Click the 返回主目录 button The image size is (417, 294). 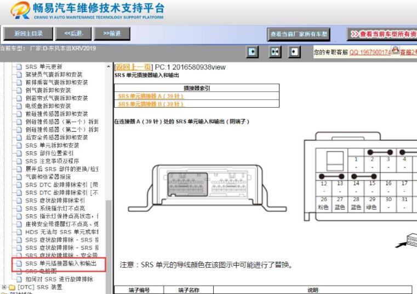click(x=28, y=34)
